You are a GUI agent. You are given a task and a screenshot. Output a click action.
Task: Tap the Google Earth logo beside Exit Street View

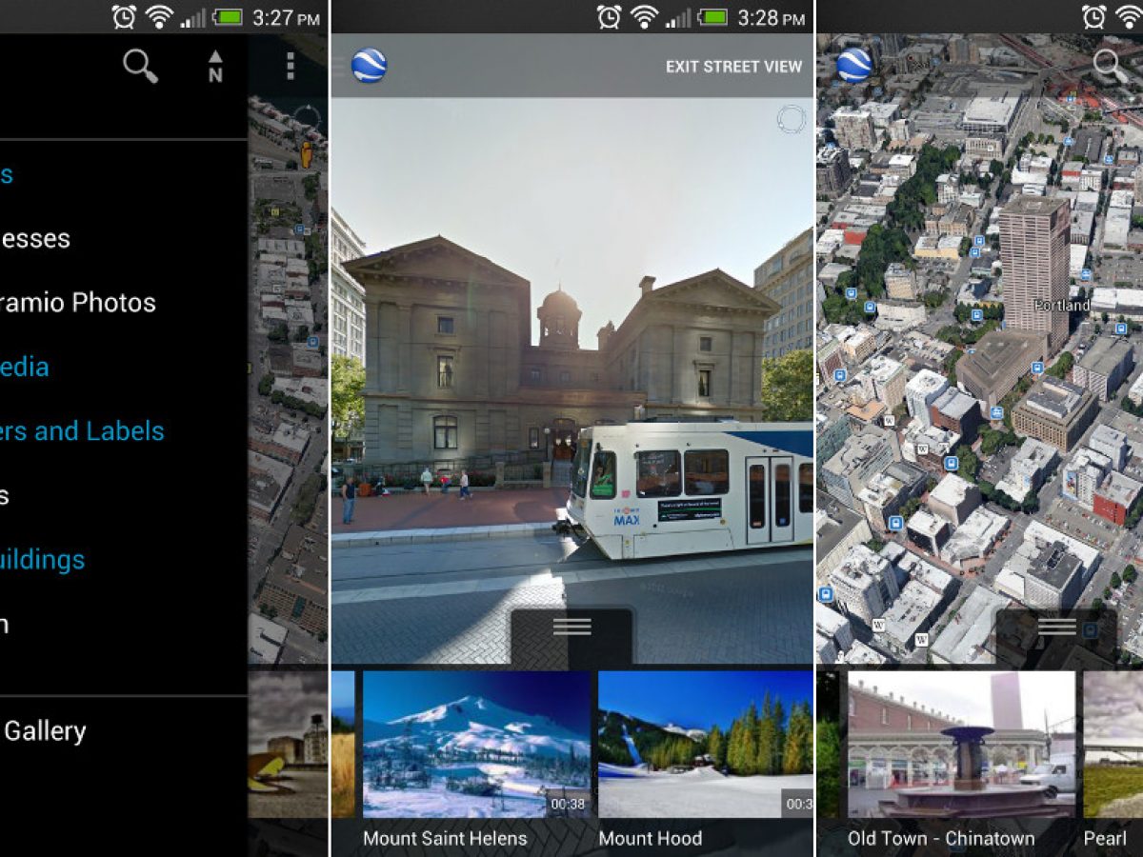click(x=369, y=66)
